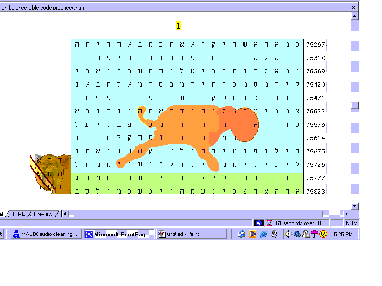Click row number 75828
Image resolution: width=382 pixels, height=286 pixels.
pyautogui.click(x=316, y=192)
